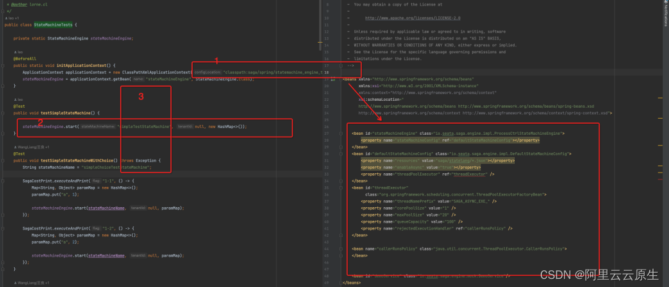Click the flag hint before "1-1"

[96, 181]
